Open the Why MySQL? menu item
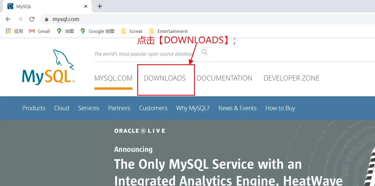The height and width of the screenshot is (186, 375). click(x=193, y=108)
